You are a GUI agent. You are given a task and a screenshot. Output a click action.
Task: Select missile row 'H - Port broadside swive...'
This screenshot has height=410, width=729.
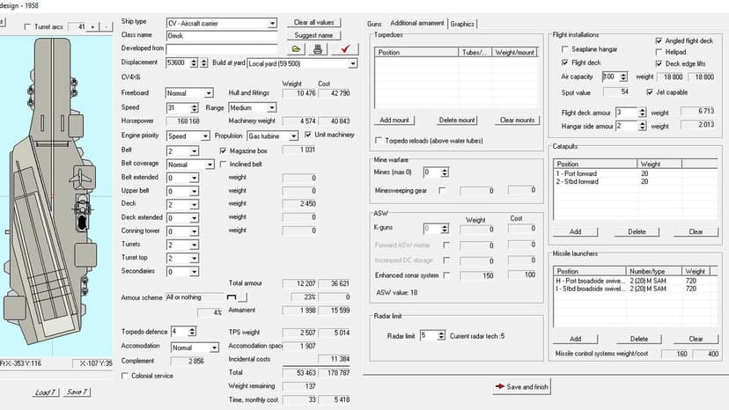635,281
